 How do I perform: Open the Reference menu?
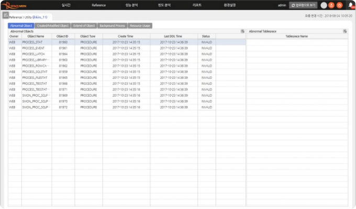click(98, 5)
